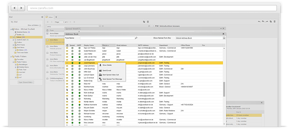Click group icon beside Marketing row
290x129 pixels.
pyautogui.click(x=67, y=99)
